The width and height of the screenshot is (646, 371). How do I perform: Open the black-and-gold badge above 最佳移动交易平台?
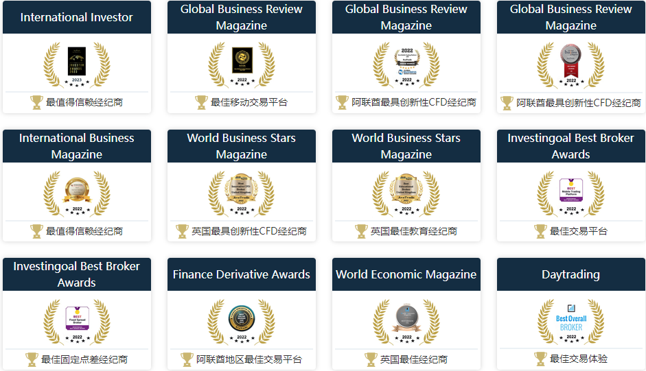tap(242, 60)
